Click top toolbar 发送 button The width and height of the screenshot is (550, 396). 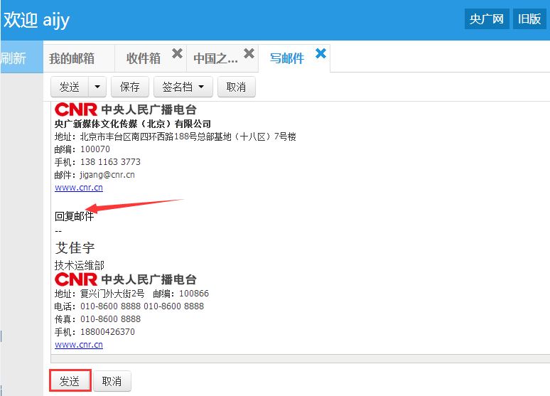pos(70,87)
